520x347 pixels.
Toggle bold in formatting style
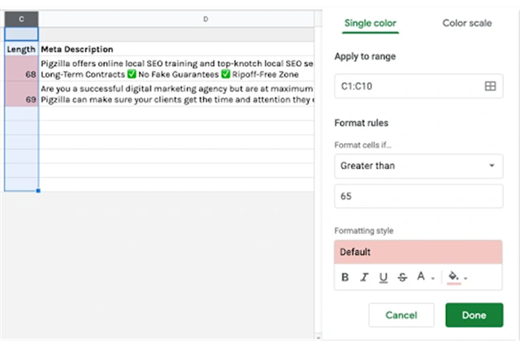click(x=345, y=277)
